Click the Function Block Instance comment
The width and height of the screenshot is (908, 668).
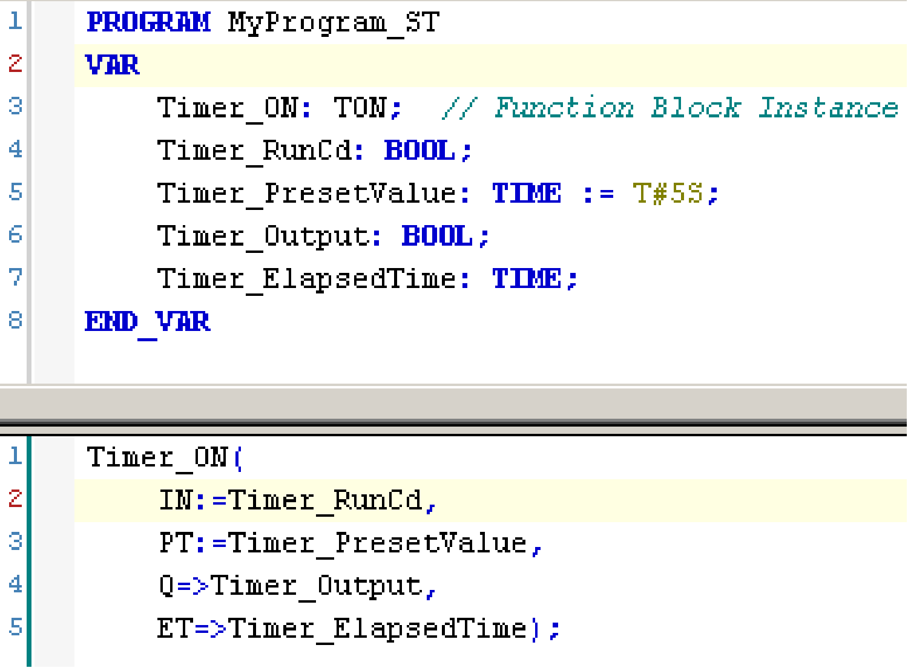pyautogui.click(x=670, y=108)
